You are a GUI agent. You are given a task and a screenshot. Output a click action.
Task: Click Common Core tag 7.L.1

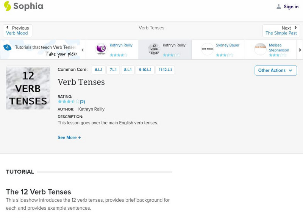[x=113, y=70]
